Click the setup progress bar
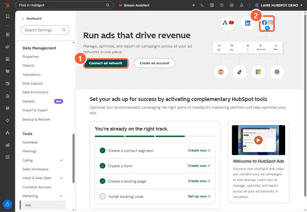This screenshot has height=212, width=307. tap(155, 136)
